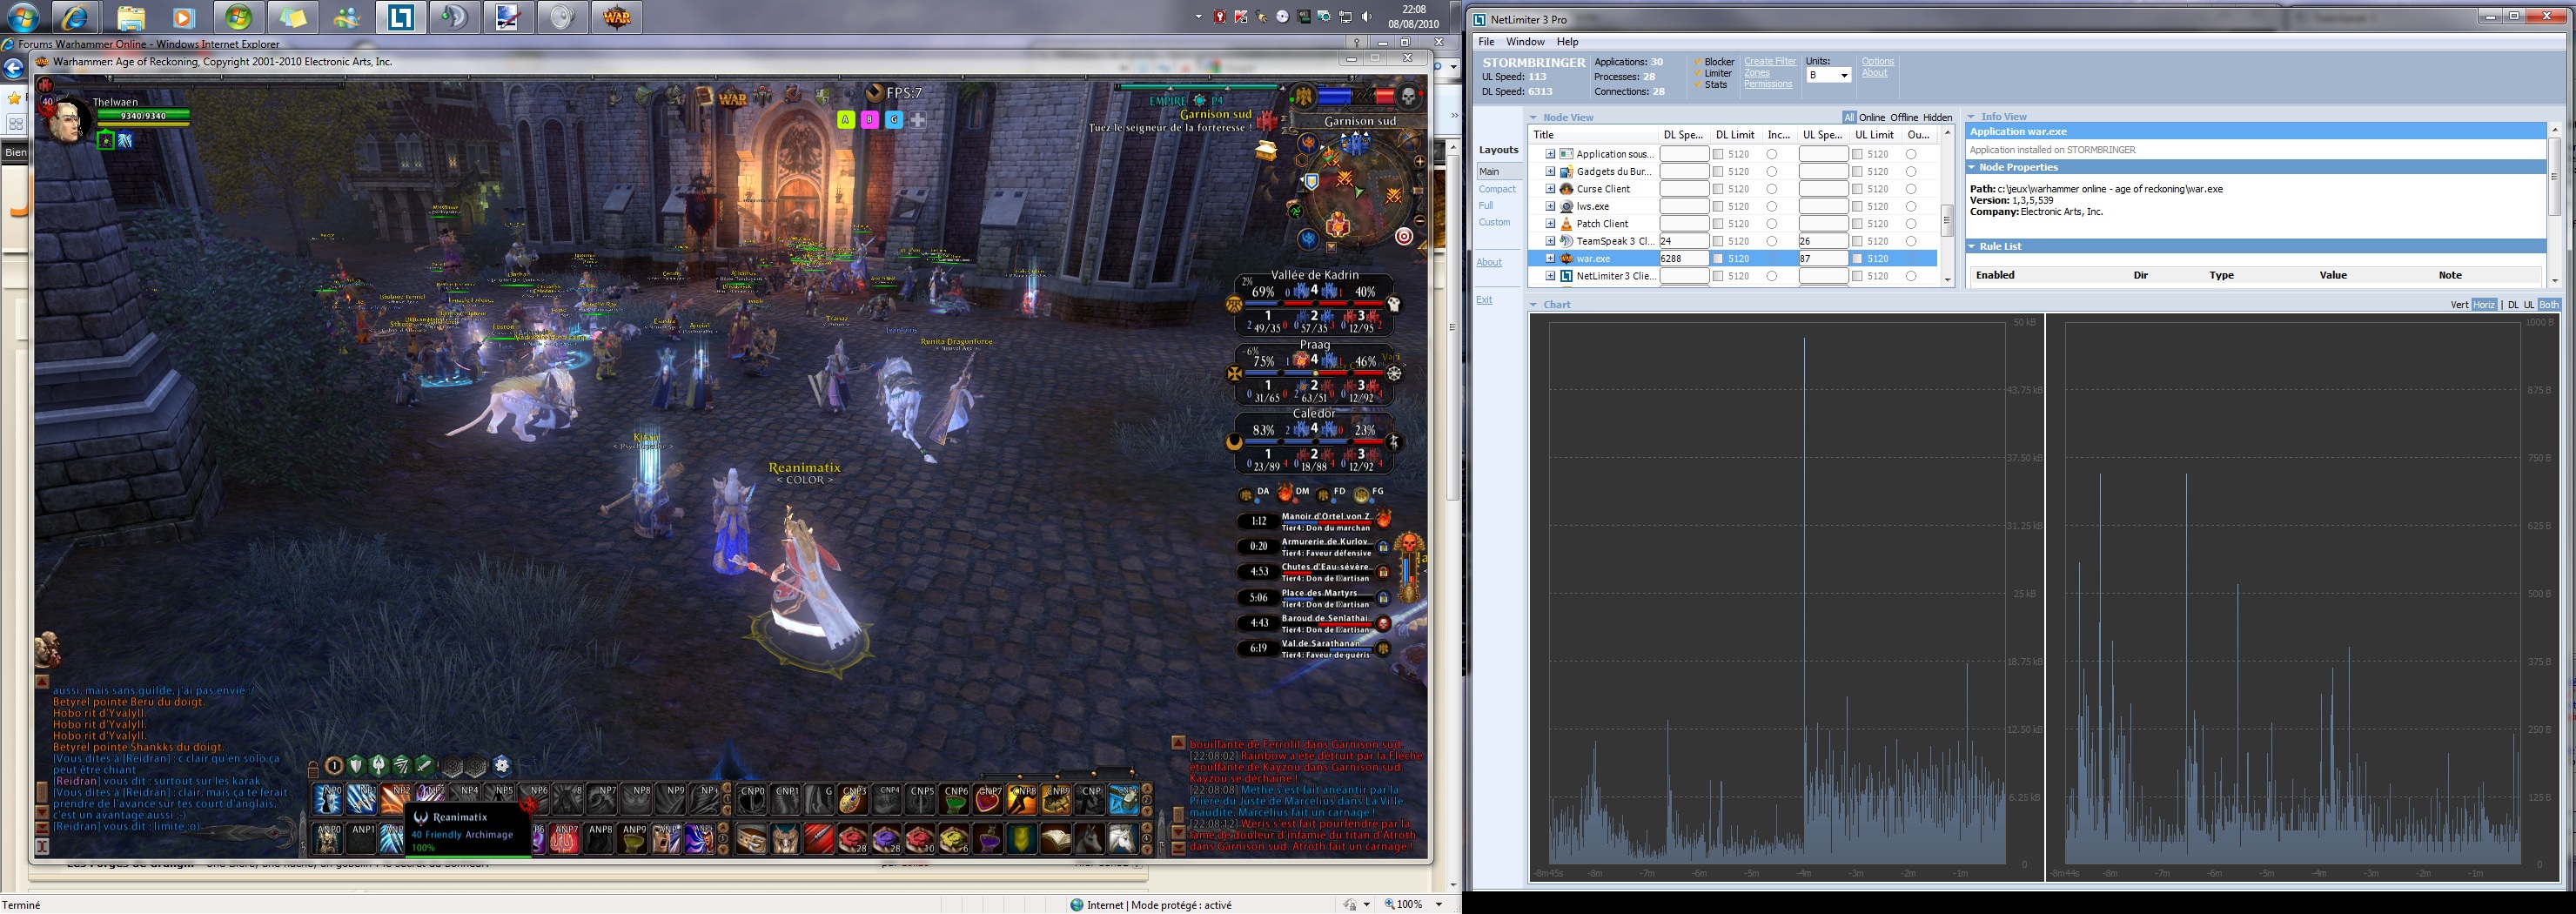Screen dimensions: 2576x914
Task: Collapse the Node Properties section
Action: pyautogui.click(x=1972, y=167)
